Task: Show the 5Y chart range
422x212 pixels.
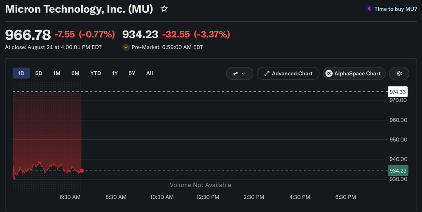Action: click(x=132, y=73)
